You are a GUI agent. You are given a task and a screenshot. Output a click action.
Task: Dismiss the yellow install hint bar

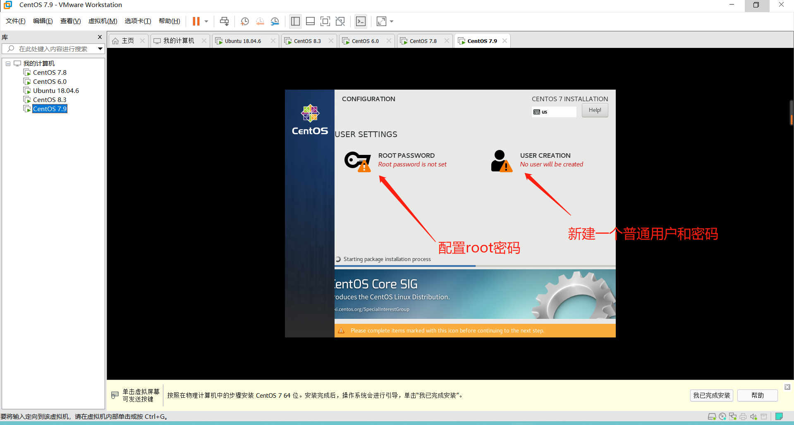click(787, 387)
